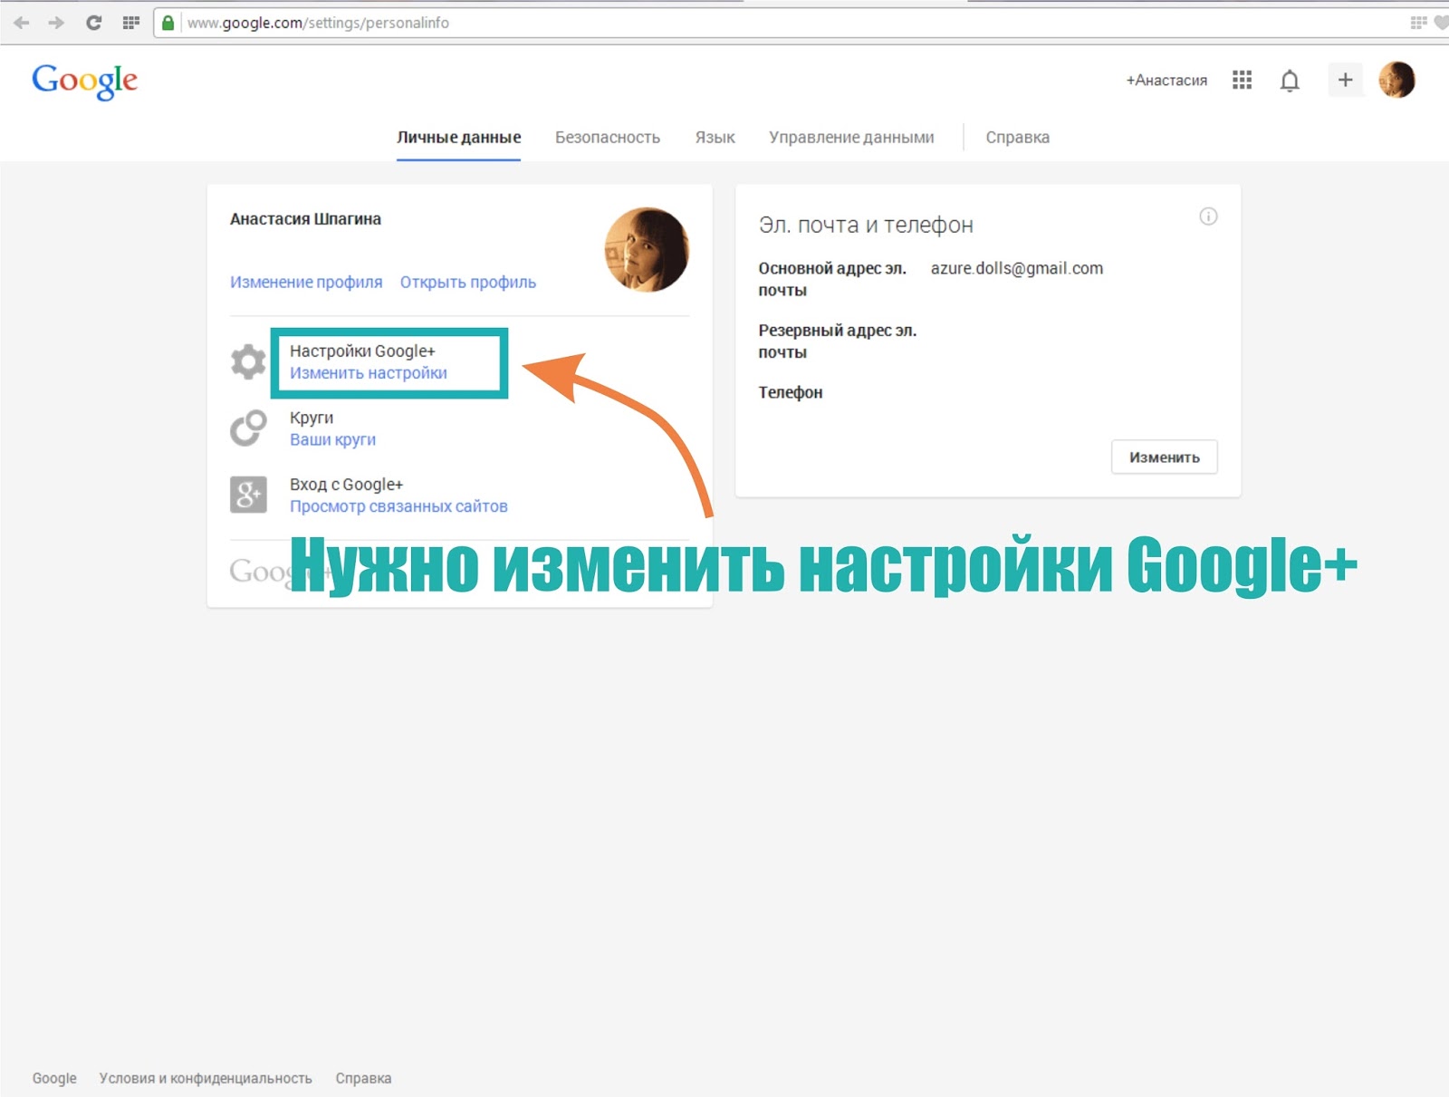The width and height of the screenshot is (1449, 1097).
Task: Click the Эл. почта и телефон heading
Action: pos(866,225)
